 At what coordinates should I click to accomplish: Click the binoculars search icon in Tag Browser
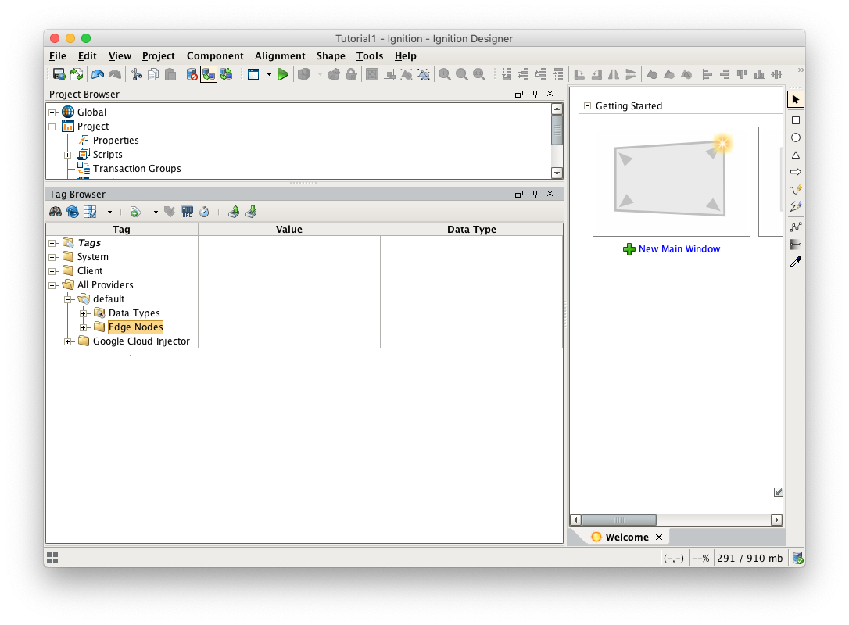(x=56, y=212)
